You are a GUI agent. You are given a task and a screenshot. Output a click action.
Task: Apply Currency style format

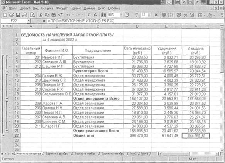click(179, 15)
